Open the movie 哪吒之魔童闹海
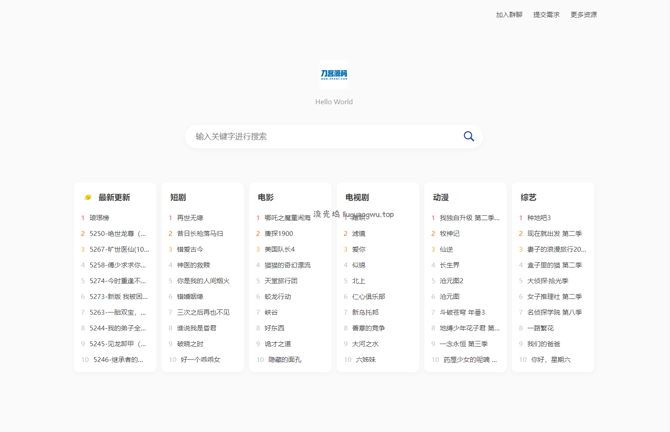Image resolution: width=670 pixels, height=432 pixels. [x=287, y=218]
